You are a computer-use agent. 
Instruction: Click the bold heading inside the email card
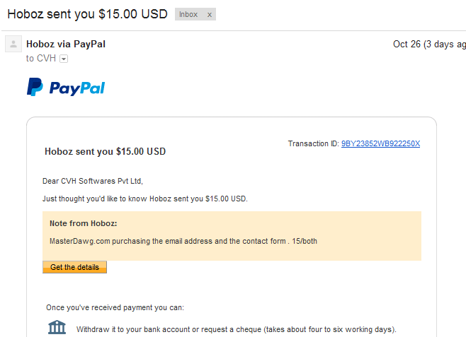pos(105,151)
